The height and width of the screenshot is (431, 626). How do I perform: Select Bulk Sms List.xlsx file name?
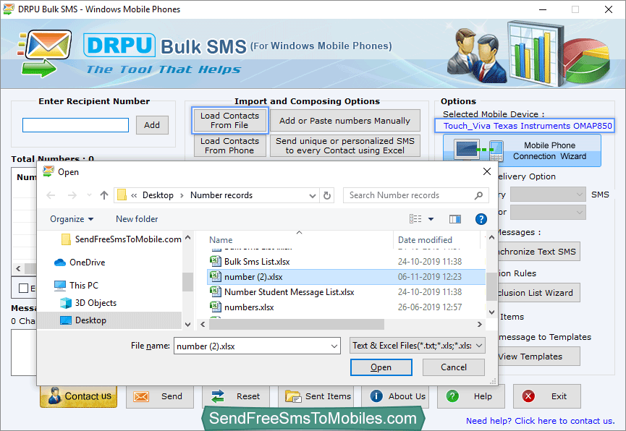pyautogui.click(x=257, y=261)
